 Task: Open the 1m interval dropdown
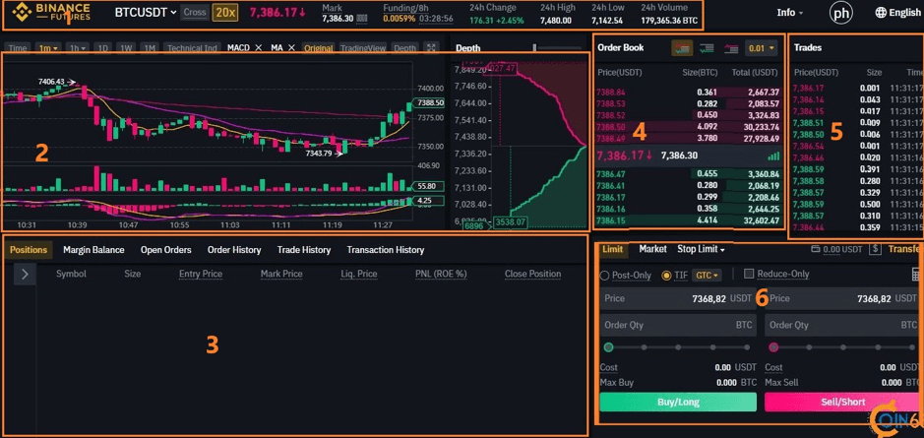48,48
